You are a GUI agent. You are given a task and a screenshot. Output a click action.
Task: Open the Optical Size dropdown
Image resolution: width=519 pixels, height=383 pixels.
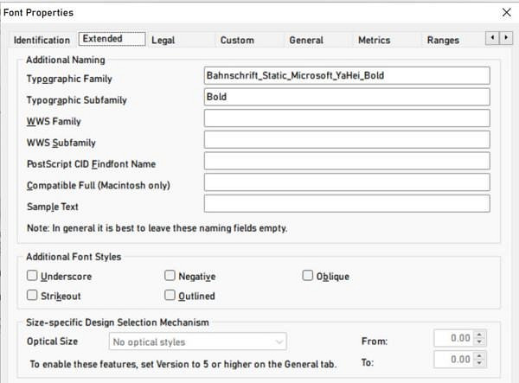point(199,342)
